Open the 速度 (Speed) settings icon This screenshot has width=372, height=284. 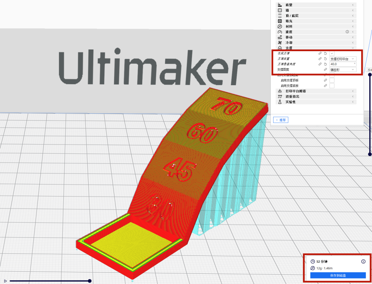[x=280, y=32]
